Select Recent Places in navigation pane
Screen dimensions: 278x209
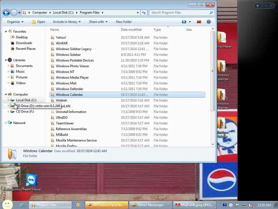click(x=26, y=48)
